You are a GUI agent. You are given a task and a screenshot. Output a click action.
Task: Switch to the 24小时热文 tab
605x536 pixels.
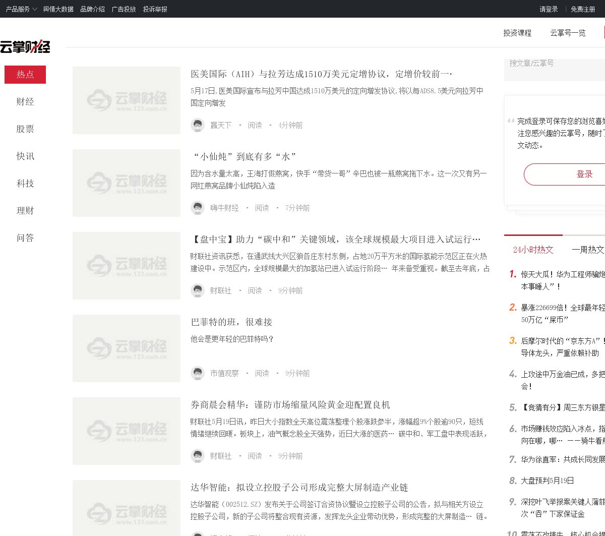(x=533, y=250)
